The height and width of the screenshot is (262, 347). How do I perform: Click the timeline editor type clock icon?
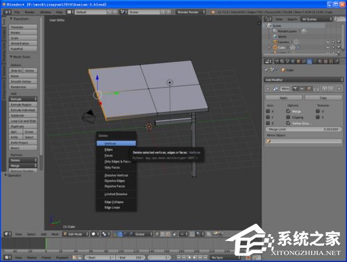point(7,257)
